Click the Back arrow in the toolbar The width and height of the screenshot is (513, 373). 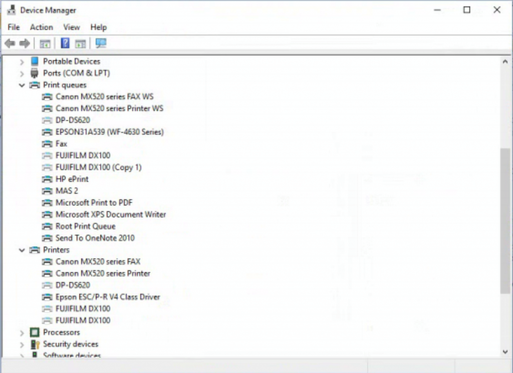point(10,43)
